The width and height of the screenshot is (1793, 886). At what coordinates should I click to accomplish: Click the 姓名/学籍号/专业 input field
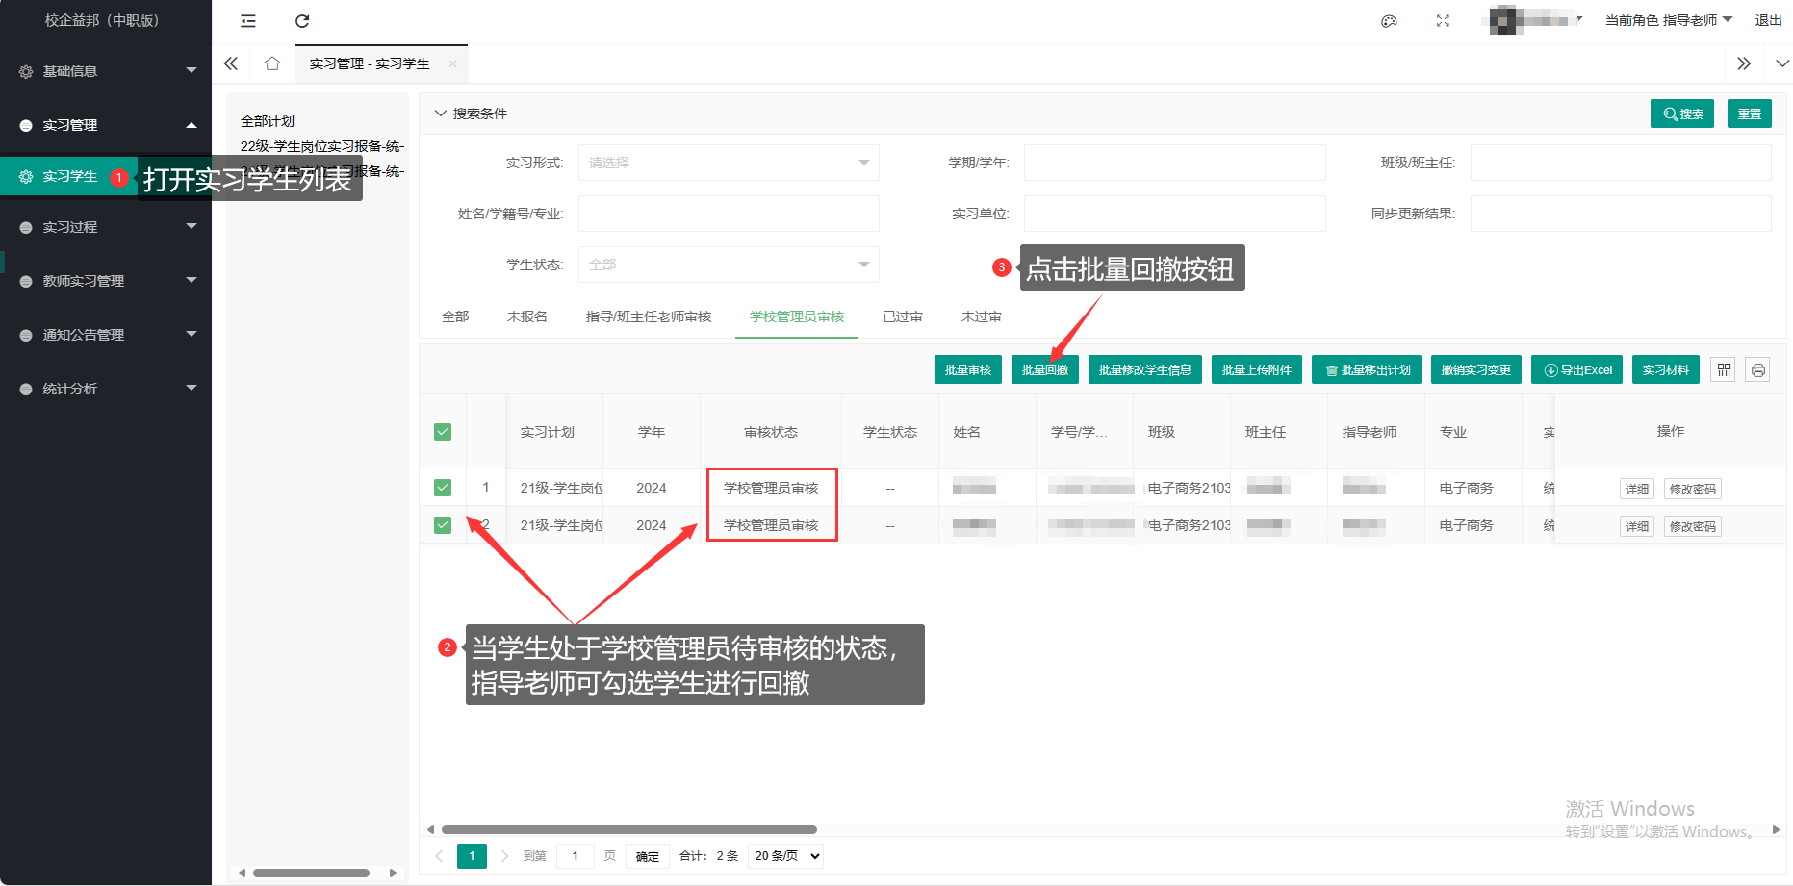[x=728, y=214]
